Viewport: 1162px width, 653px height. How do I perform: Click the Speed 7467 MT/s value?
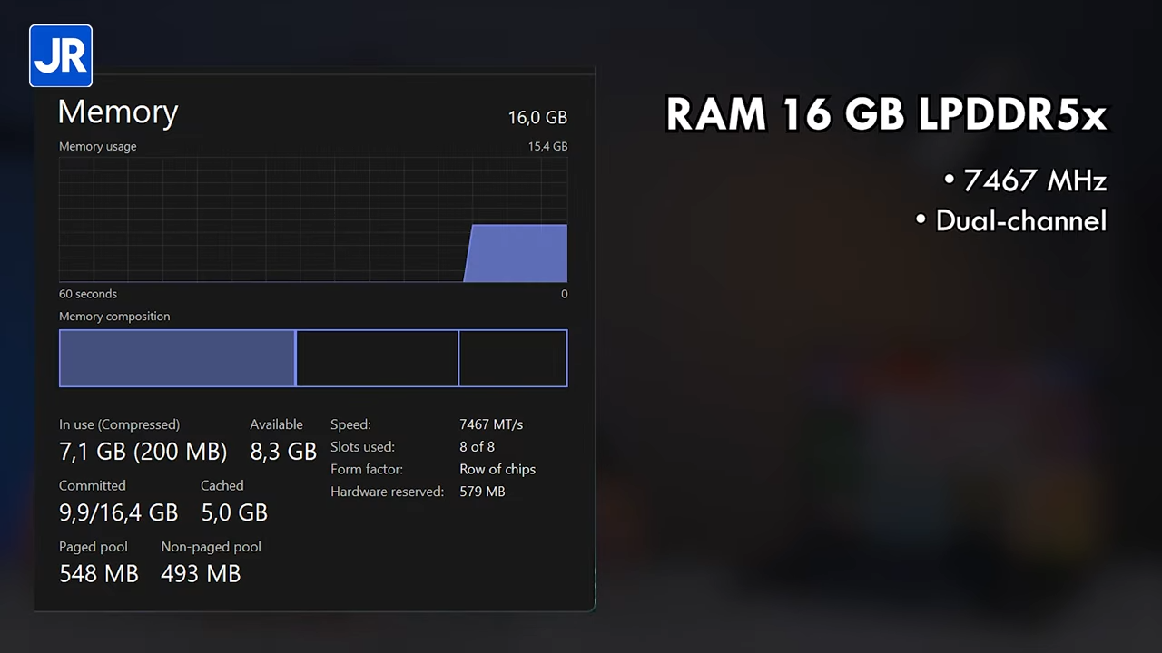point(491,424)
